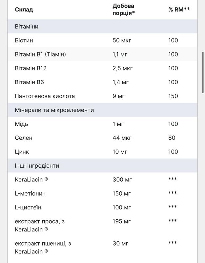
Task: Click the "Цинк" ingredient name
Action: pyautogui.click(x=22, y=152)
